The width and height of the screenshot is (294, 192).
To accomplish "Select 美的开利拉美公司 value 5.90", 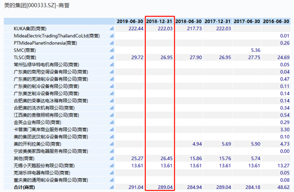I will [256, 144].
